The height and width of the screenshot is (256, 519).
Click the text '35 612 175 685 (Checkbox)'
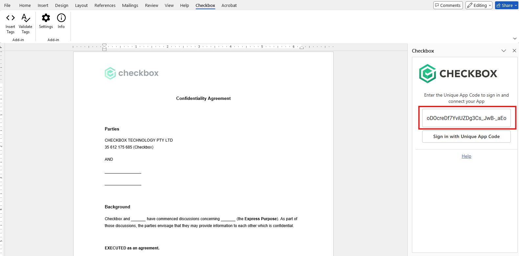tap(129, 147)
